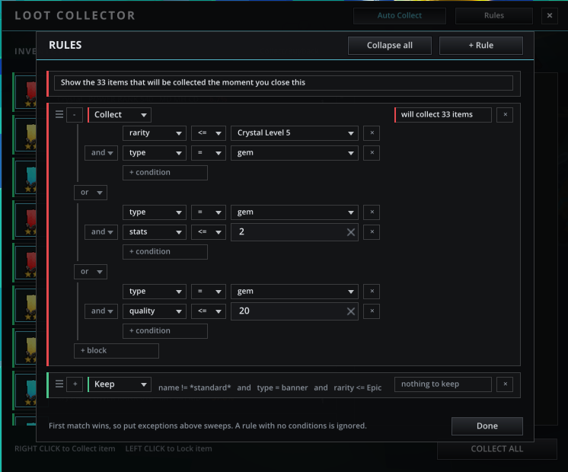Delete the Keep rule
Viewport: 568px width, 472px height.
(x=505, y=384)
